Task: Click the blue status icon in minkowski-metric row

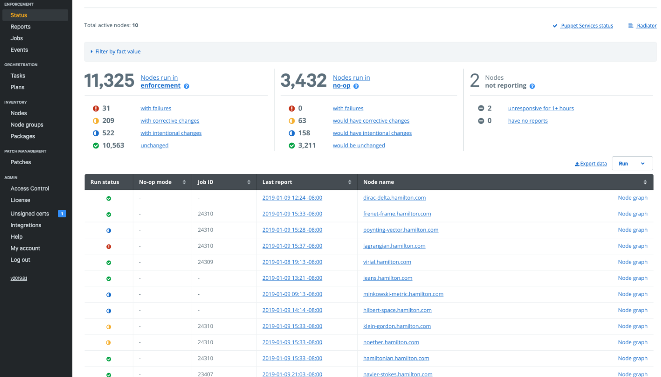Action: tap(109, 295)
